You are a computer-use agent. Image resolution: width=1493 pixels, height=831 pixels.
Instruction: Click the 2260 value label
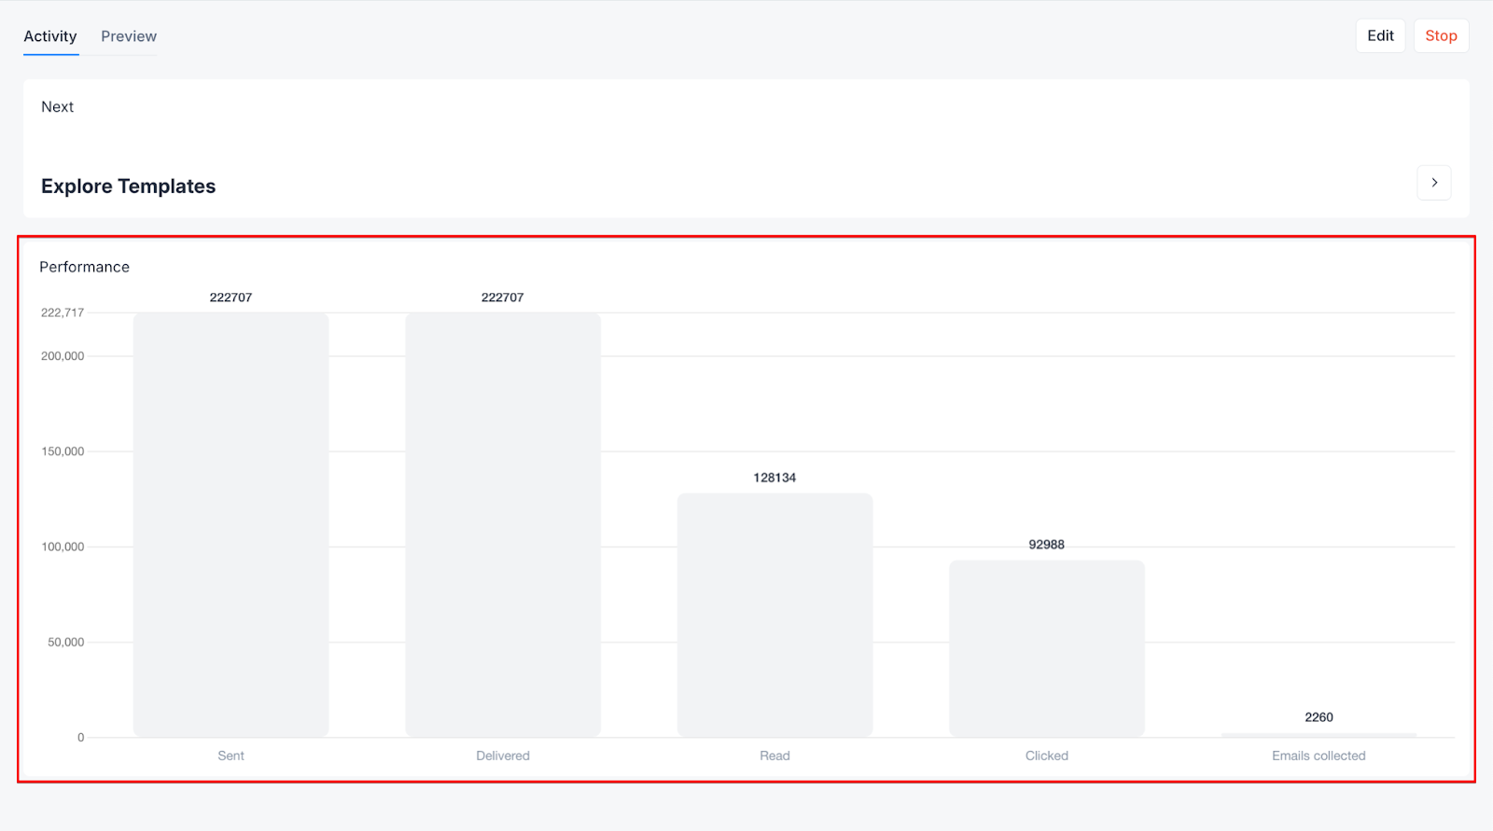click(x=1319, y=717)
